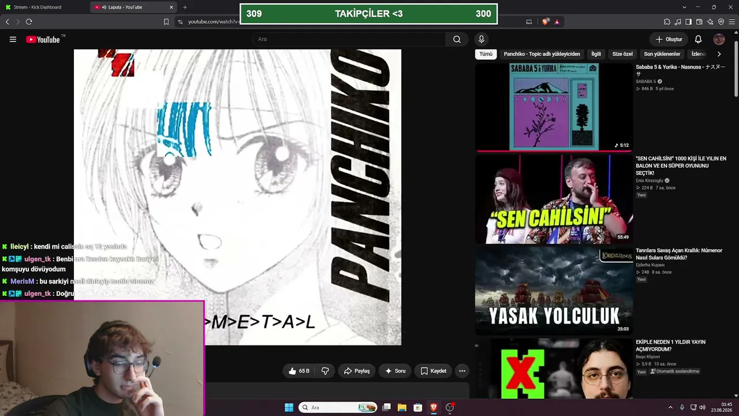This screenshot has height=416, width=739.
Task: Open the browser extensions puzzle icon
Action: [x=667, y=22]
